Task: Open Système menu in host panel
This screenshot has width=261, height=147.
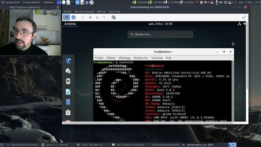Action: coord(49,2)
